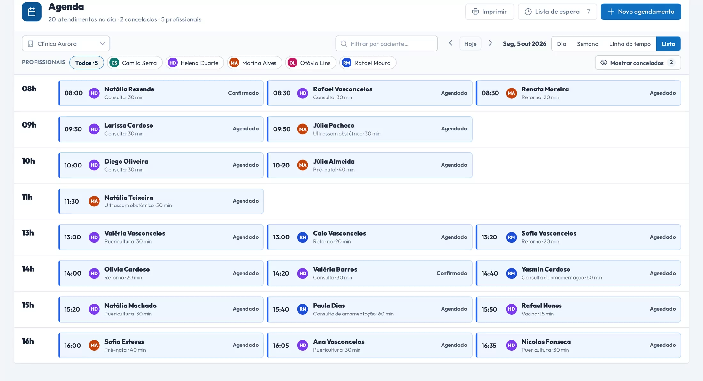Click HD avatar on Natália Rezende appointment
The width and height of the screenshot is (703, 381).
pyautogui.click(x=94, y=93)
